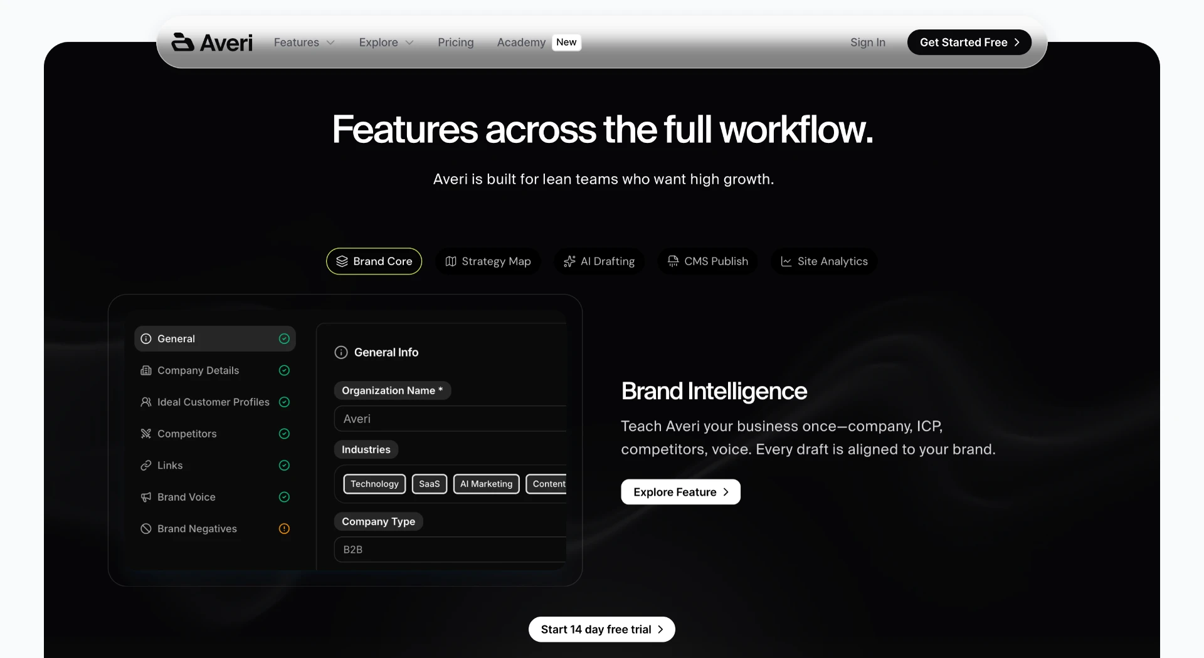The image size is (1204, 658).
Task: Click the SaaS industry tag
Action: pyautogui.click(x=430, y=484)
